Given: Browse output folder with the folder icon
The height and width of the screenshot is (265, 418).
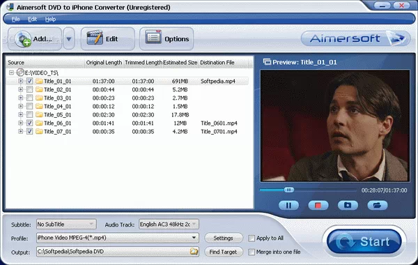Looking at the screenshot, I should [194, 251].
